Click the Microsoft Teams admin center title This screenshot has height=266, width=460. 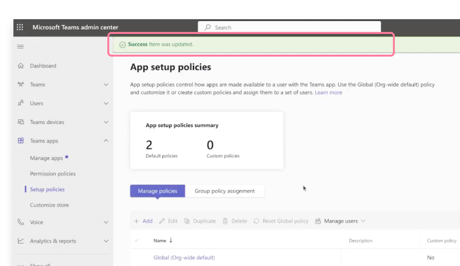coord(75,27)
